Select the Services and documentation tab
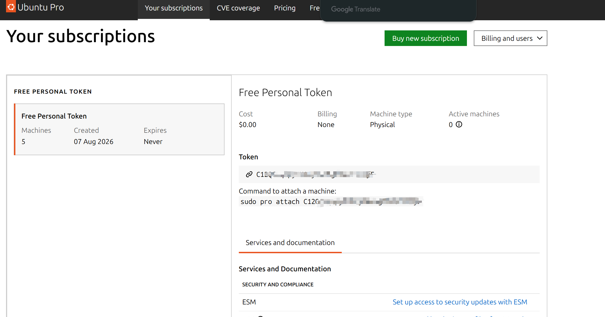This screenshot has width=605, height=317. [x=290, y=243]
